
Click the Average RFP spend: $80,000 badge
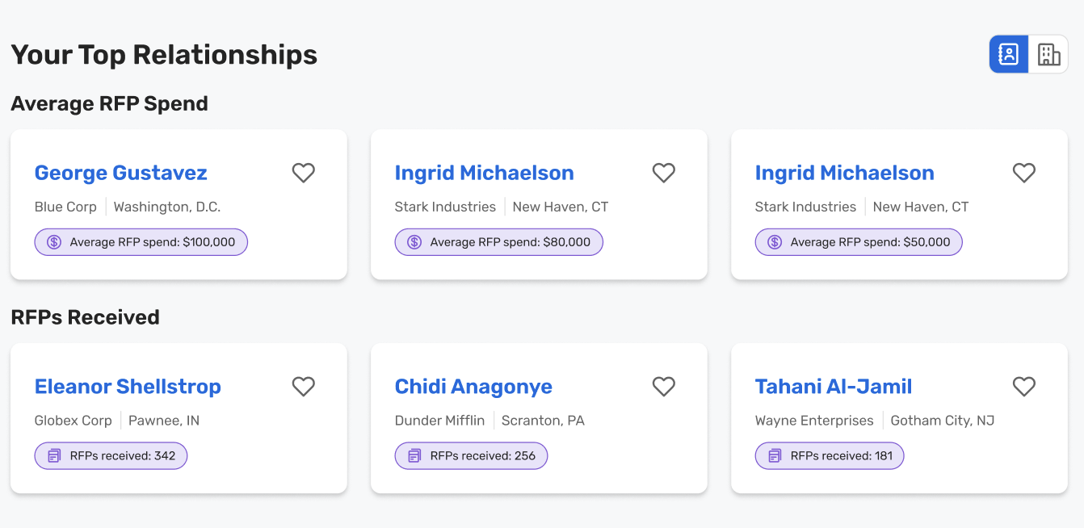[498, 242]
